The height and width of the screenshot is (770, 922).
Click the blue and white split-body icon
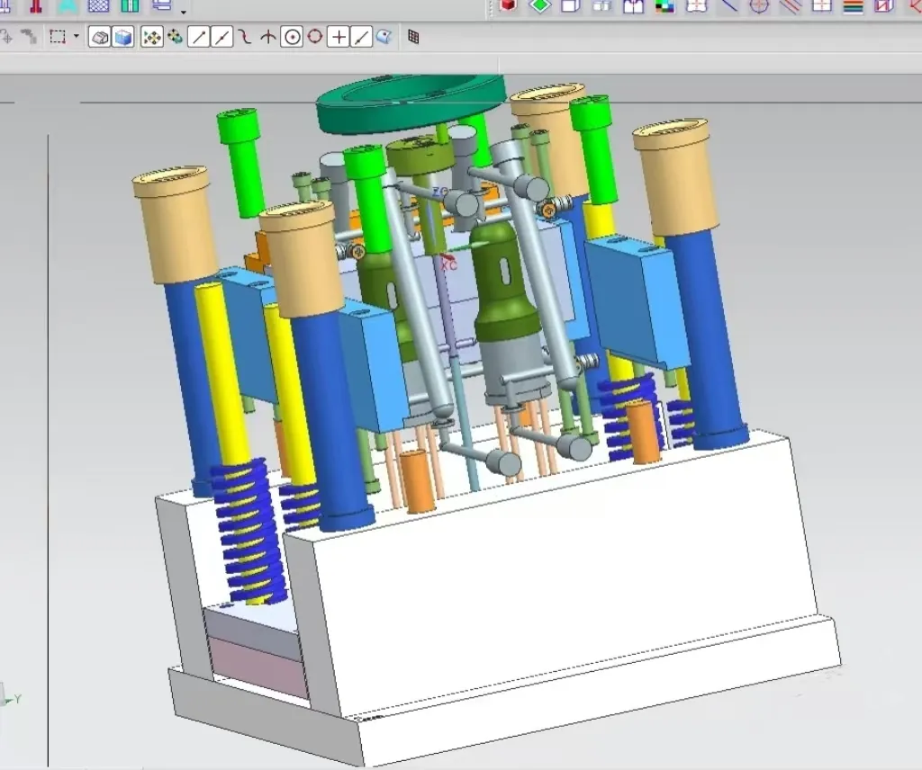coord(633,6)
